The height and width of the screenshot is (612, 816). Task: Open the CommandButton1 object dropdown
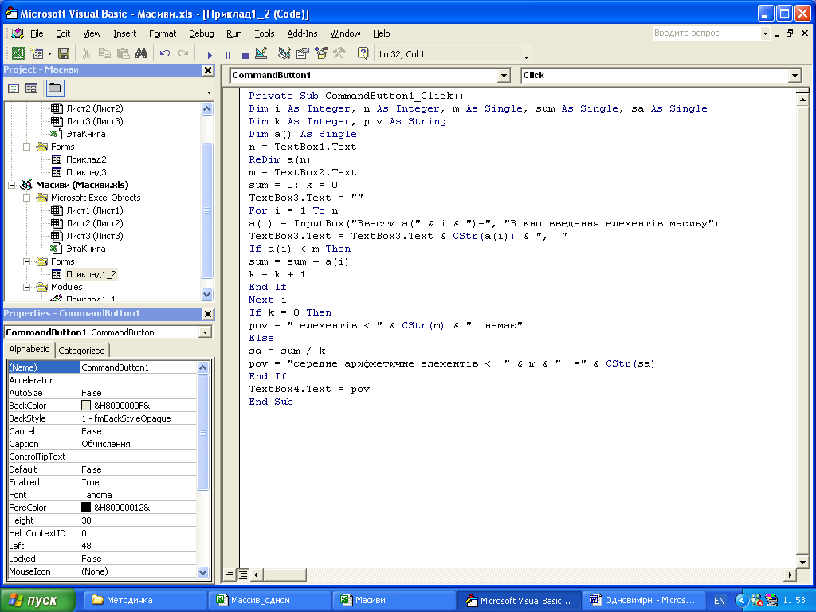(x=504, y=76)
